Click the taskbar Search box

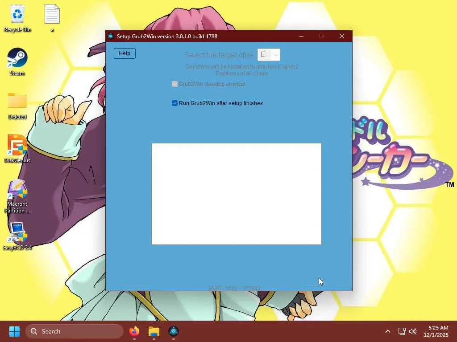(x=75, y=331)
